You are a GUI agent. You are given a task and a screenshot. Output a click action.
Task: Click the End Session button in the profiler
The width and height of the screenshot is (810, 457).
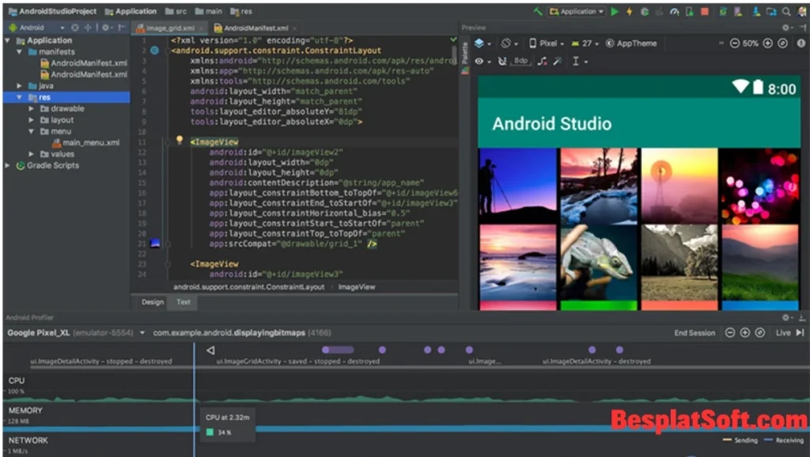point(695,333)
